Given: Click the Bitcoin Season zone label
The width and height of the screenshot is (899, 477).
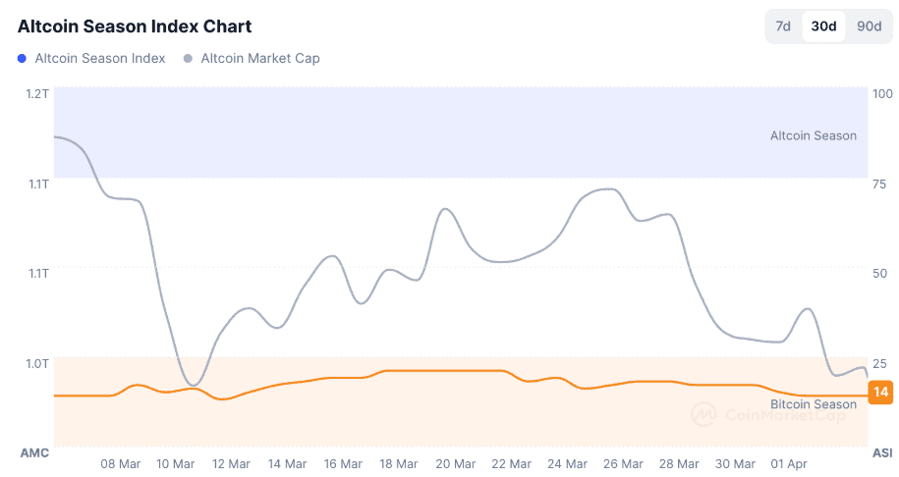Looking at the screenshot, I should [813, 404].
